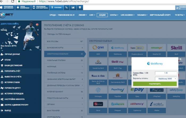The width and height of the screenshot is (186, 118).
Task: Open the statistics chart icon
Action: pyautogui.click(x=73, y=7)
